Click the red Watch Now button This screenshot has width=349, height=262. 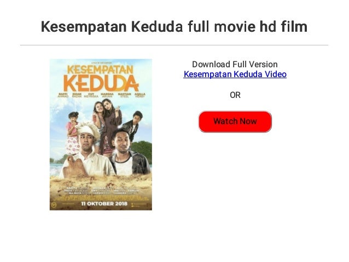pyautogui.click(x=235, y=121)
